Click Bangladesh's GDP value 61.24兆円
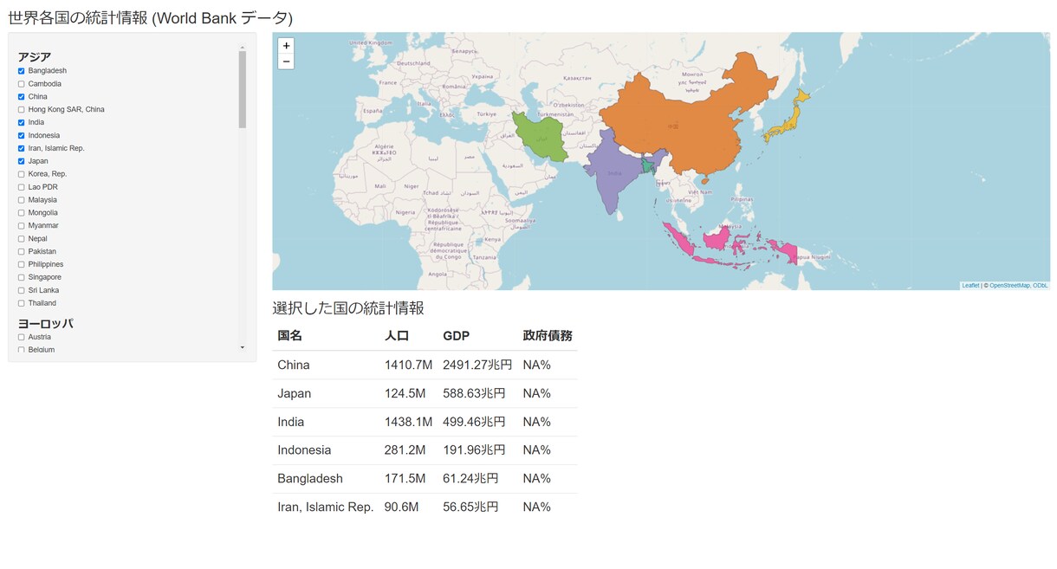 [x=470, y=479]
